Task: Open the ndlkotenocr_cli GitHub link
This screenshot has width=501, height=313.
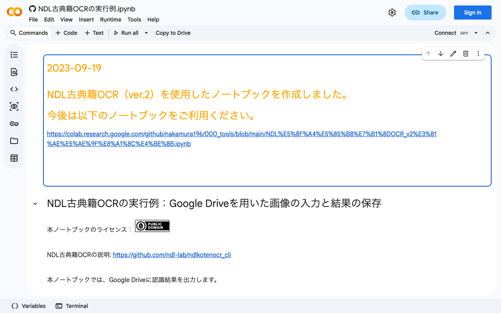Action: click(x=172, y=255)
